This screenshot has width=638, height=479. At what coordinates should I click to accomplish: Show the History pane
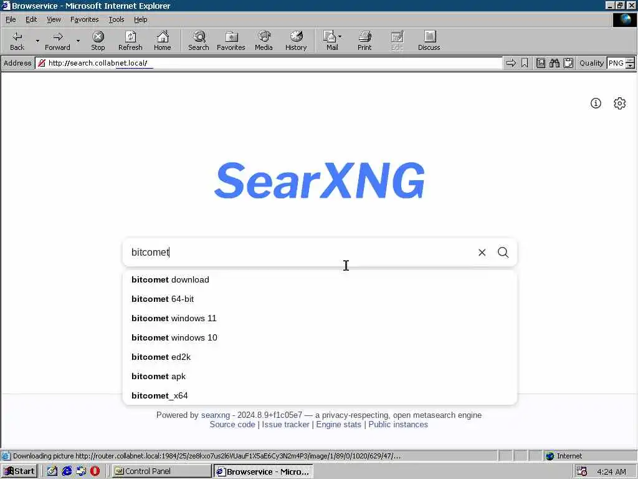[x=296, y=41]
